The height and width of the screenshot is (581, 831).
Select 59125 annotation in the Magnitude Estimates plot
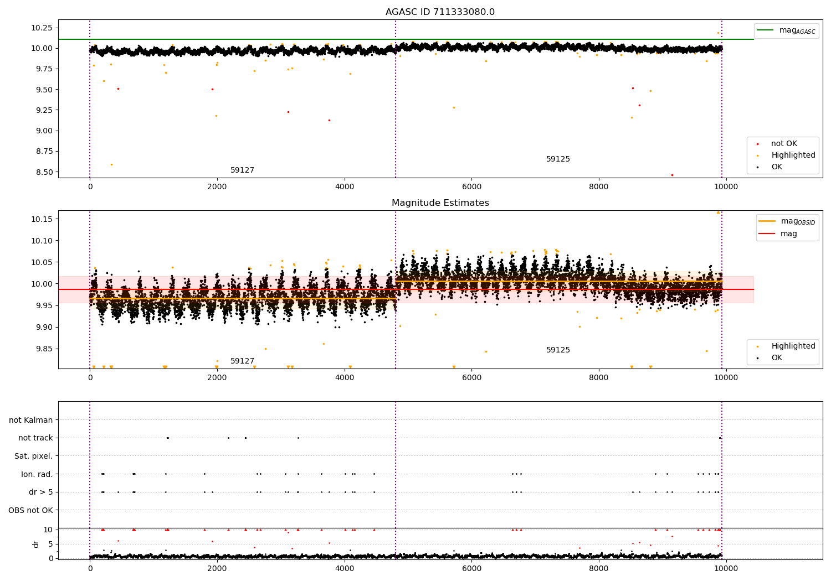[x=558, y=350]
